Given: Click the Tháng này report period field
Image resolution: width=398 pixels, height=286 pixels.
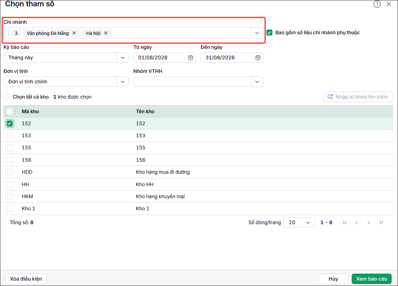Looking at the screenshot, I should click(x=60, y=58).
